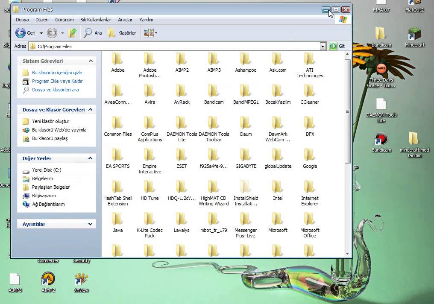Click the vertical scrollbar thumb
Image resolution: width=434 pixels, height=304 pixels.
[347, 111]
